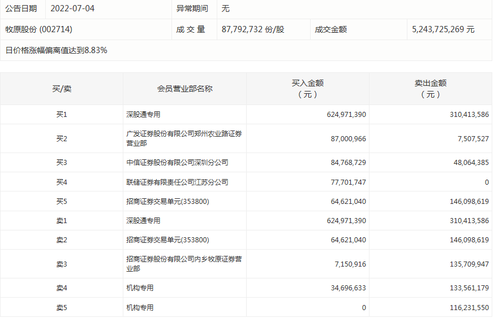
Task: Click the announcement date 2022-07-04
Action: (x=74, y=8)
